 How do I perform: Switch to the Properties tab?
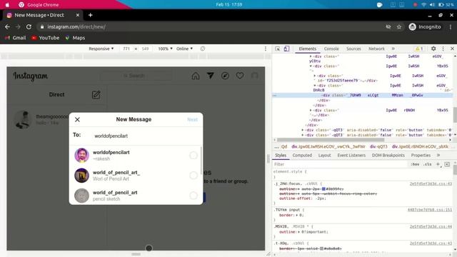pos(421,156)
